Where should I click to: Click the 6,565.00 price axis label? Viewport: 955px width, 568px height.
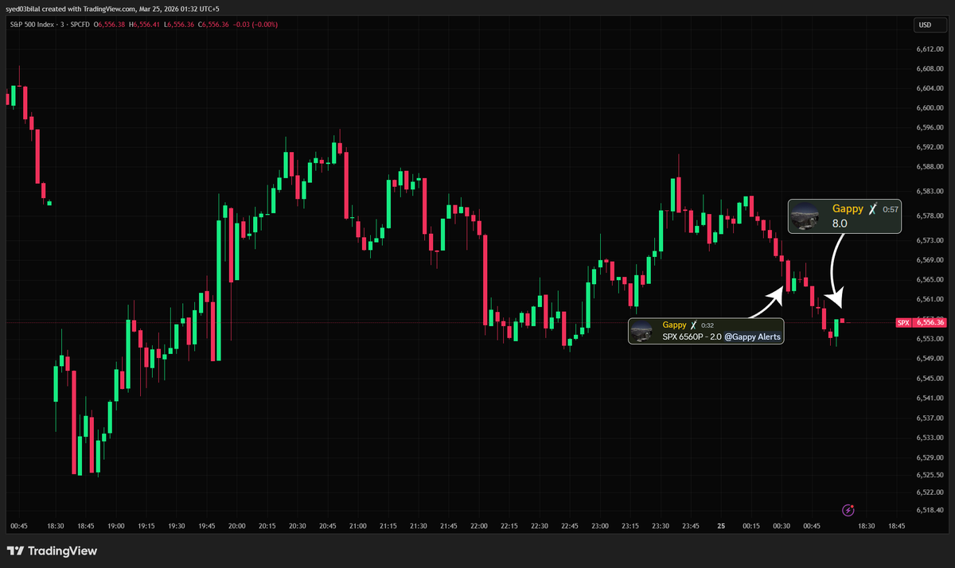tap(930, 280)
